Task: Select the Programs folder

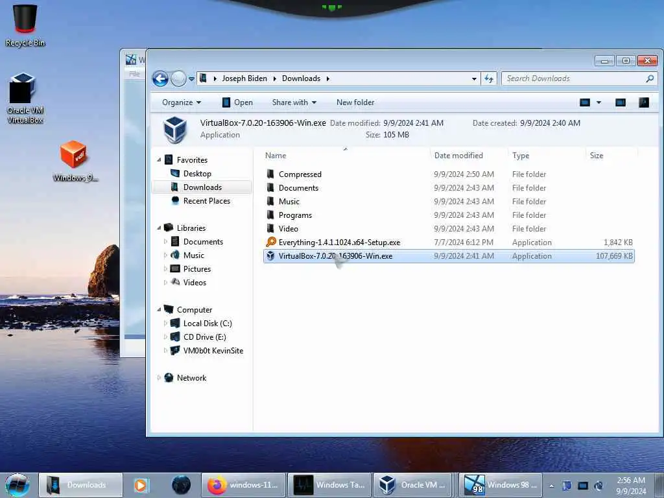Action: [295, 215]
